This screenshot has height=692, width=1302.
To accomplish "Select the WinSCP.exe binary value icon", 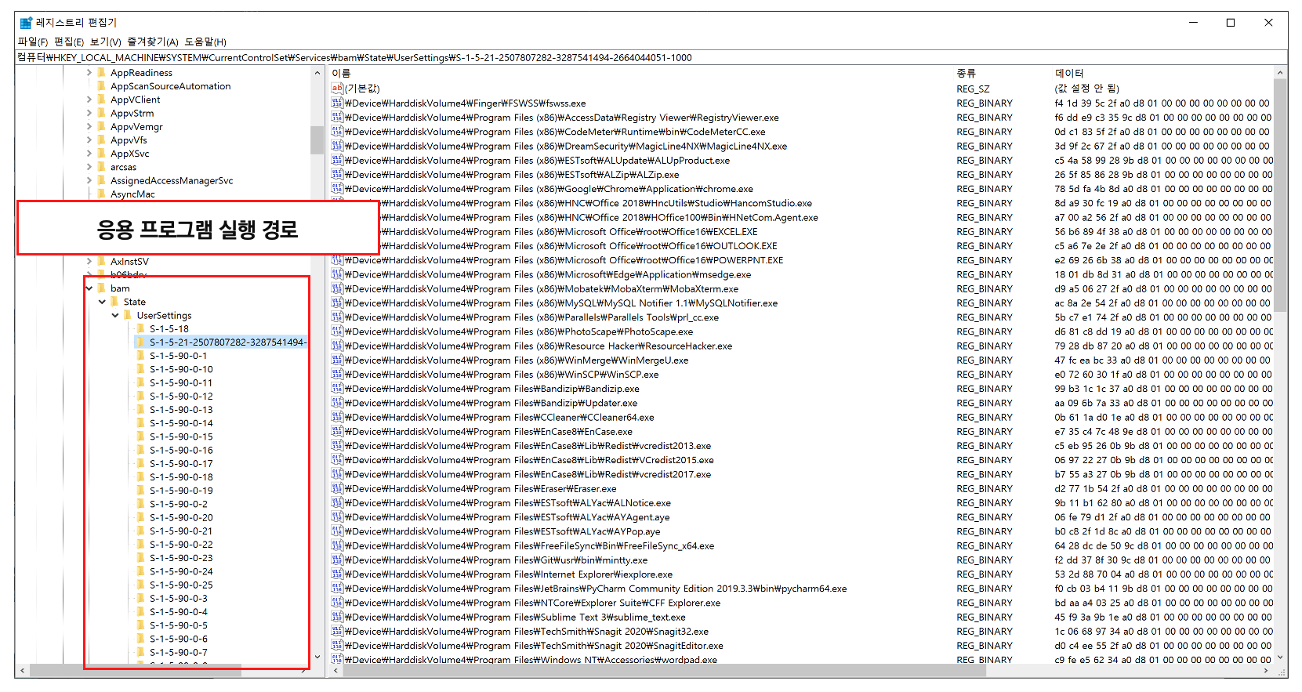I will point(337,374).
